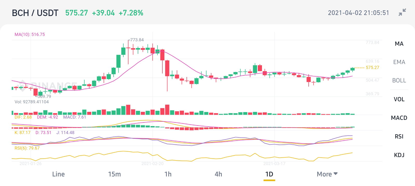Viewport: 415px width, 186px height.
Task: Click the RSI(6): 79.67 label
Action: [27, 148]
